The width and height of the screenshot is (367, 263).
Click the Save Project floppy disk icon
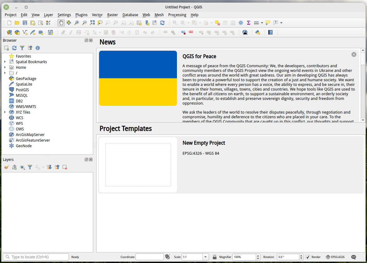click(25, 23)
